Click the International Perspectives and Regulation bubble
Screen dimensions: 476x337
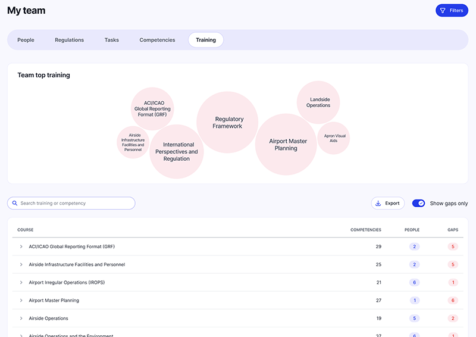coord(177,152)
